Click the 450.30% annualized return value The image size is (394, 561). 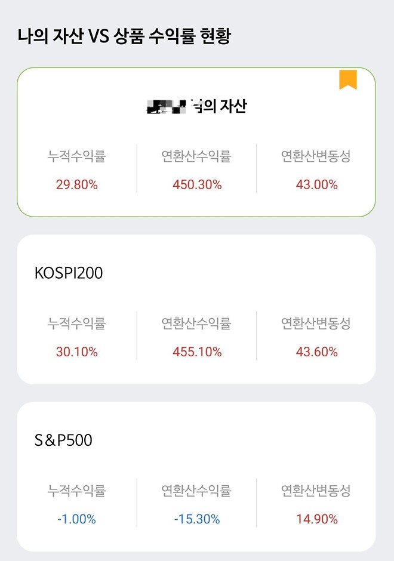point(196,184)
